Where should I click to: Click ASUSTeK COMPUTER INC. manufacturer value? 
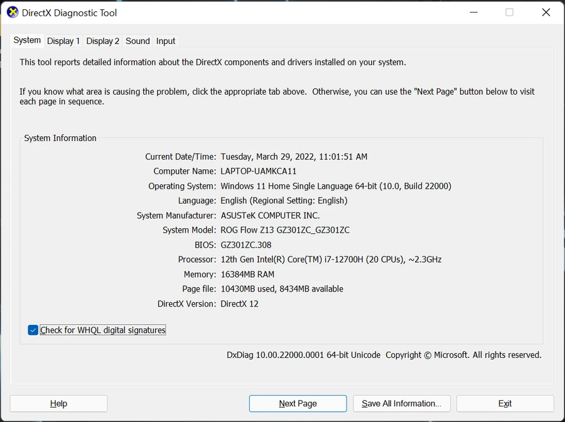pos(270,216)
